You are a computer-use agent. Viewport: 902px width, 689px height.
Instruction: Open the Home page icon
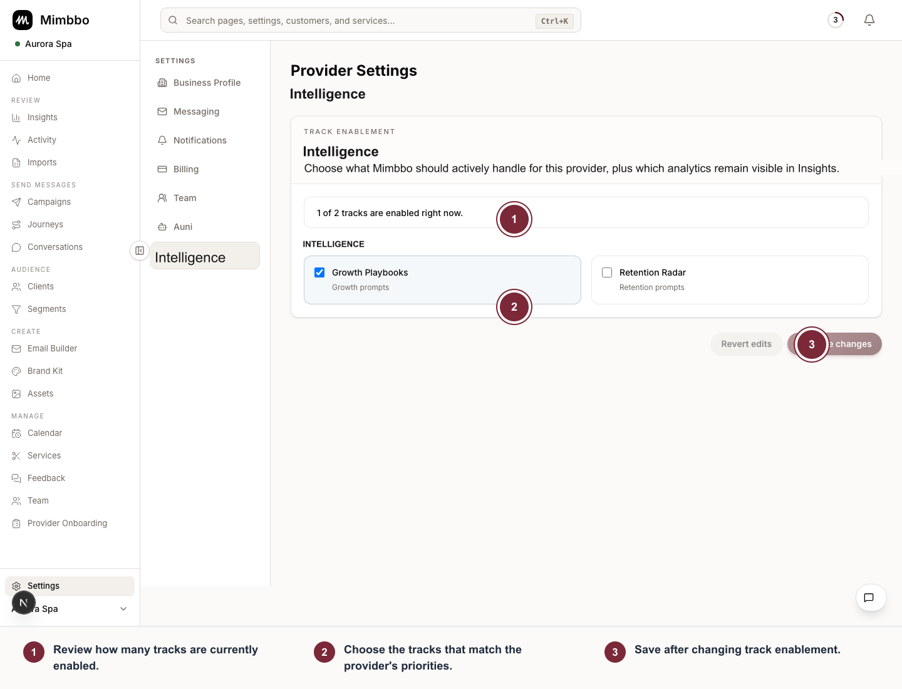point(16,78)
